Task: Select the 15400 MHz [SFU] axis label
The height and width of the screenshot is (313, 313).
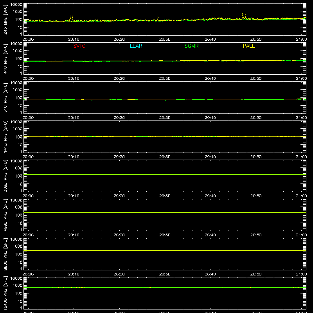Action: tap(5, 293)
